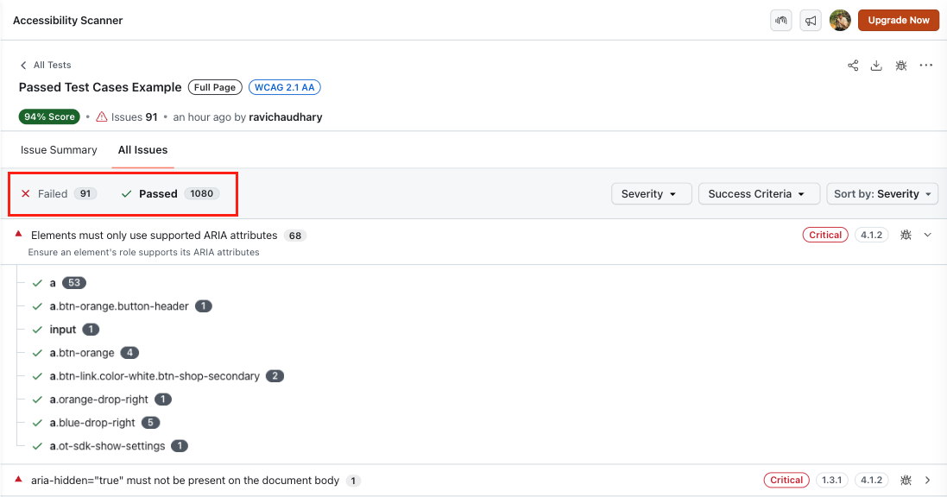Click the 1.3.1 tag on the aria-hidden row
This screenshot has width=947, height=497.
click(831, 480)
